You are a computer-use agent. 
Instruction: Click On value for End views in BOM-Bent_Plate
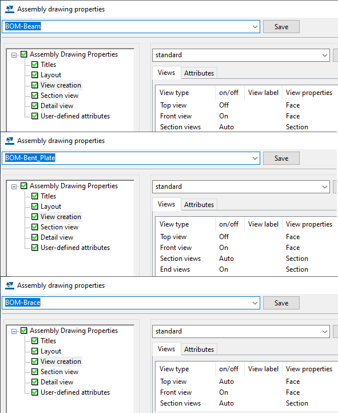point(224,269)
